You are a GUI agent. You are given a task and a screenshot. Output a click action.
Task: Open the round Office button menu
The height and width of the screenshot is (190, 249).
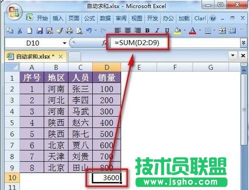[14, 12]
